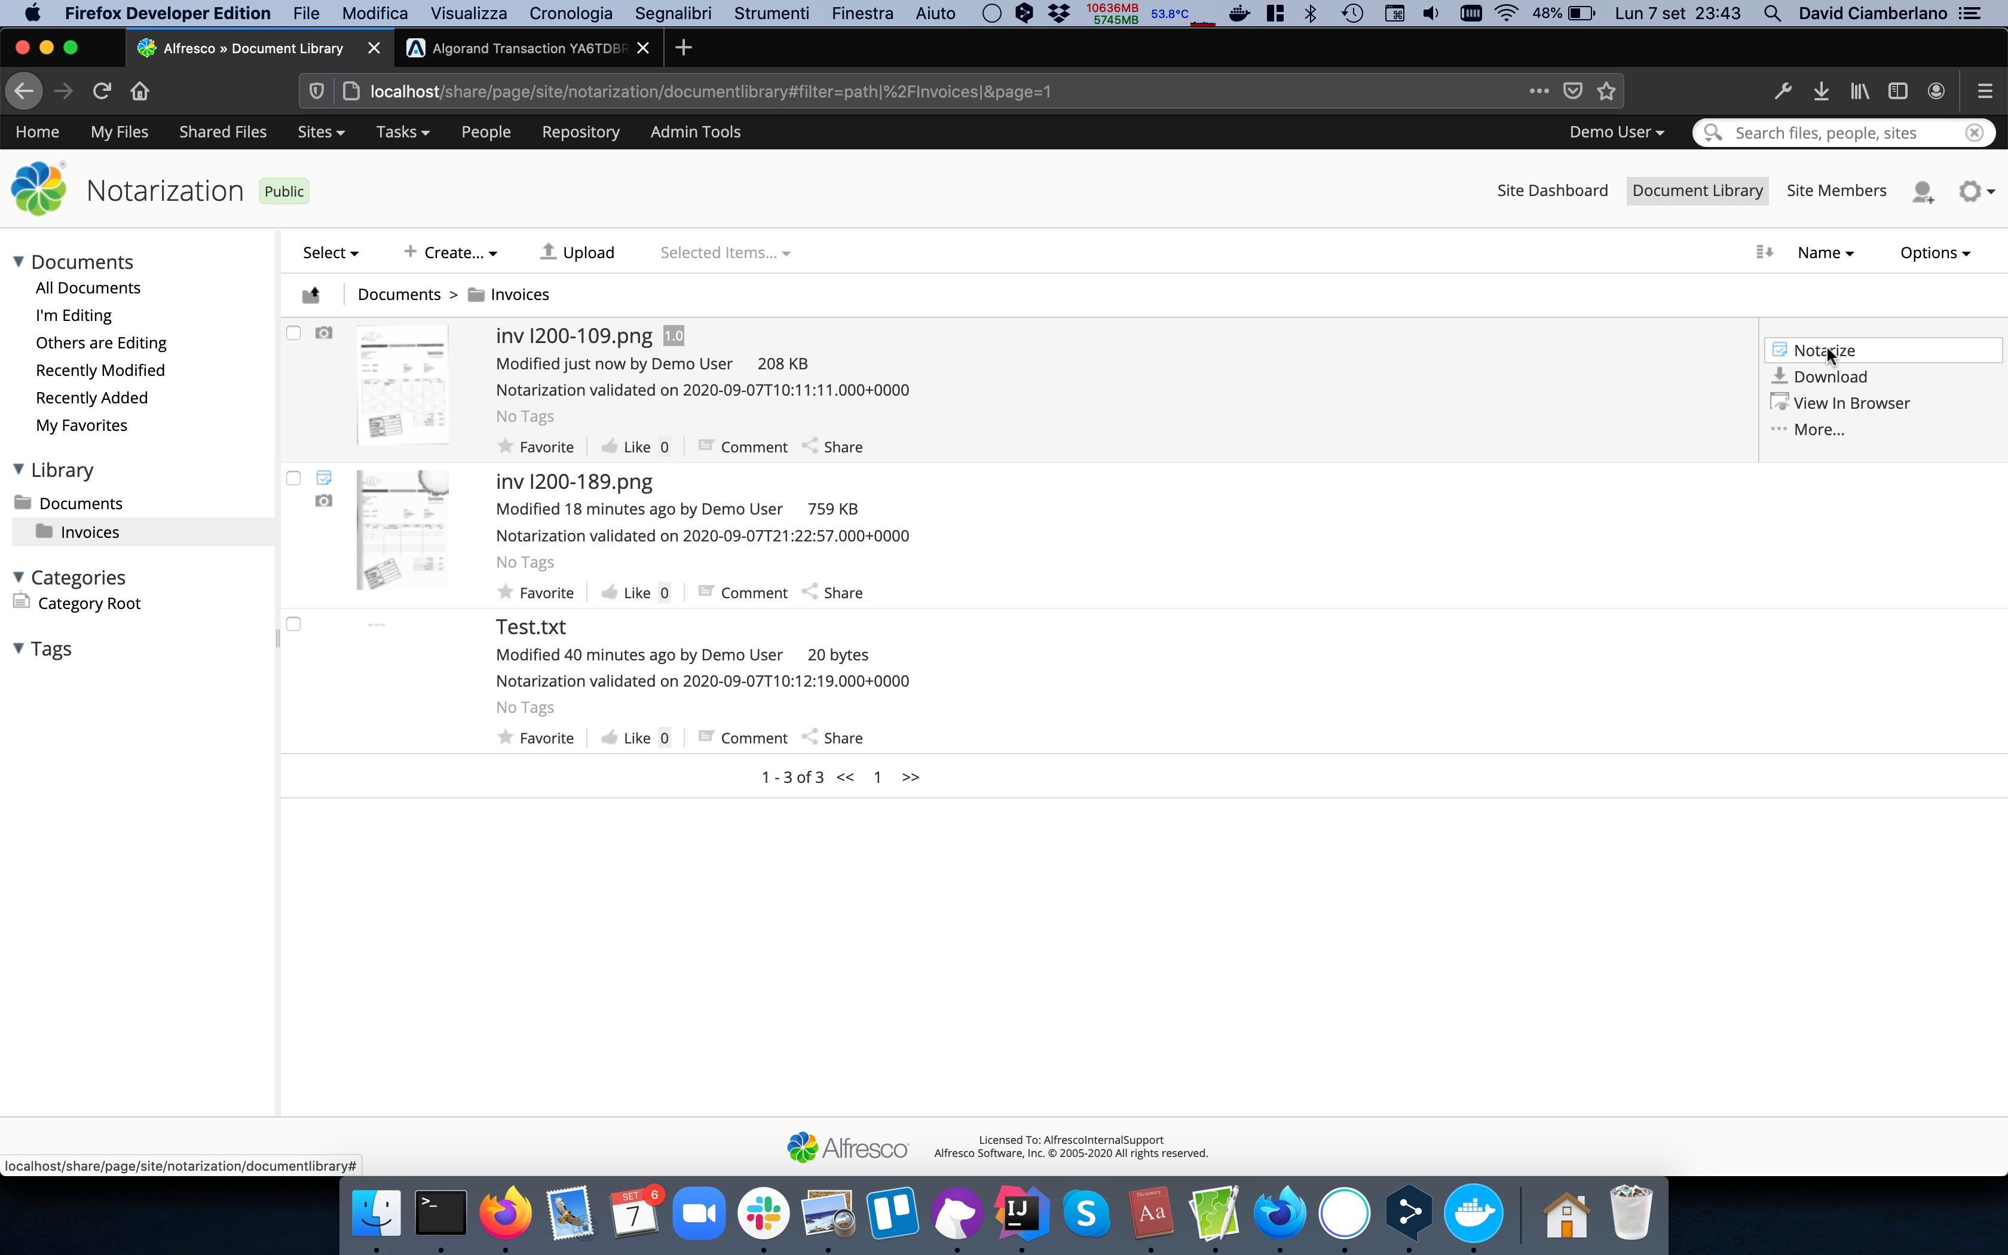
Task: Click the sort order direction icon
Action: (1764, 252)
